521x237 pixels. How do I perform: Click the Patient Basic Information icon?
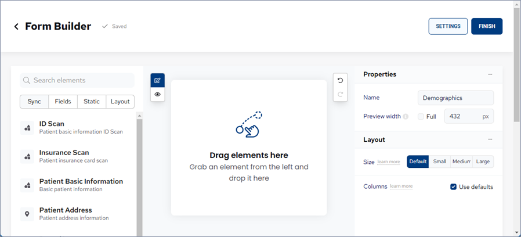(27, 185)
